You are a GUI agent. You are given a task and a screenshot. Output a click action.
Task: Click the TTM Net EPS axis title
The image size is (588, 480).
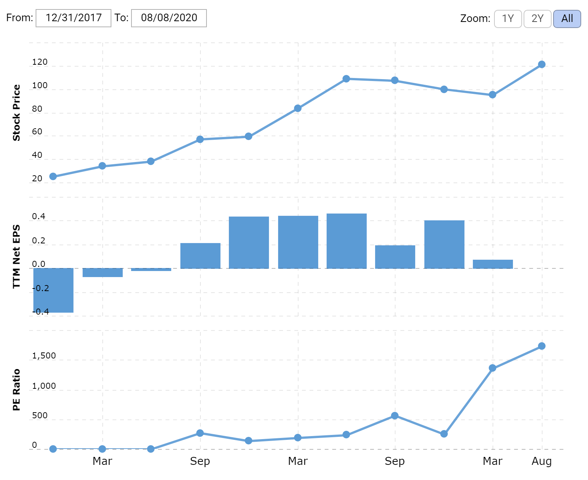[16, 257]
